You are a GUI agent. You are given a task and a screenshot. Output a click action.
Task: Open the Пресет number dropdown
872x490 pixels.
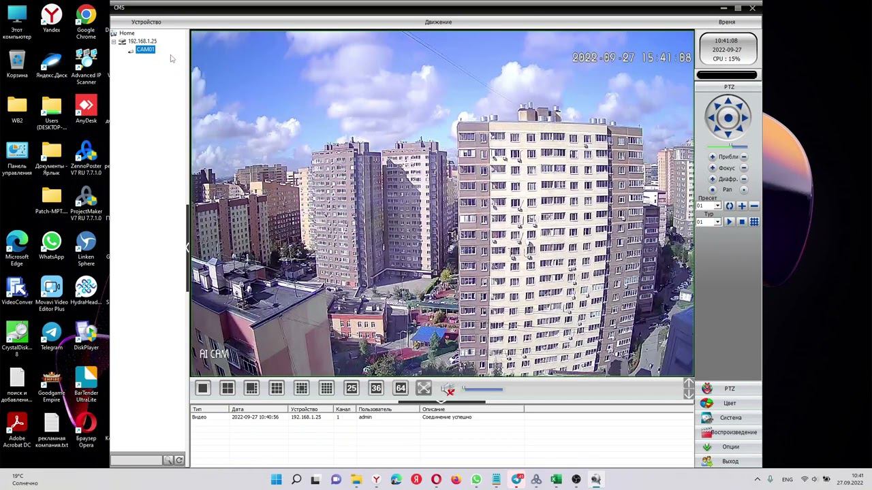click(717, 206)
